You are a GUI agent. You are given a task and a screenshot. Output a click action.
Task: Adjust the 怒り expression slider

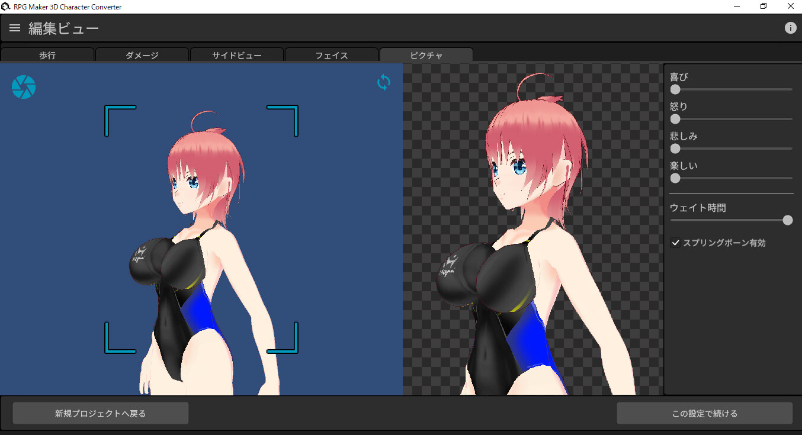pos(675,119)
